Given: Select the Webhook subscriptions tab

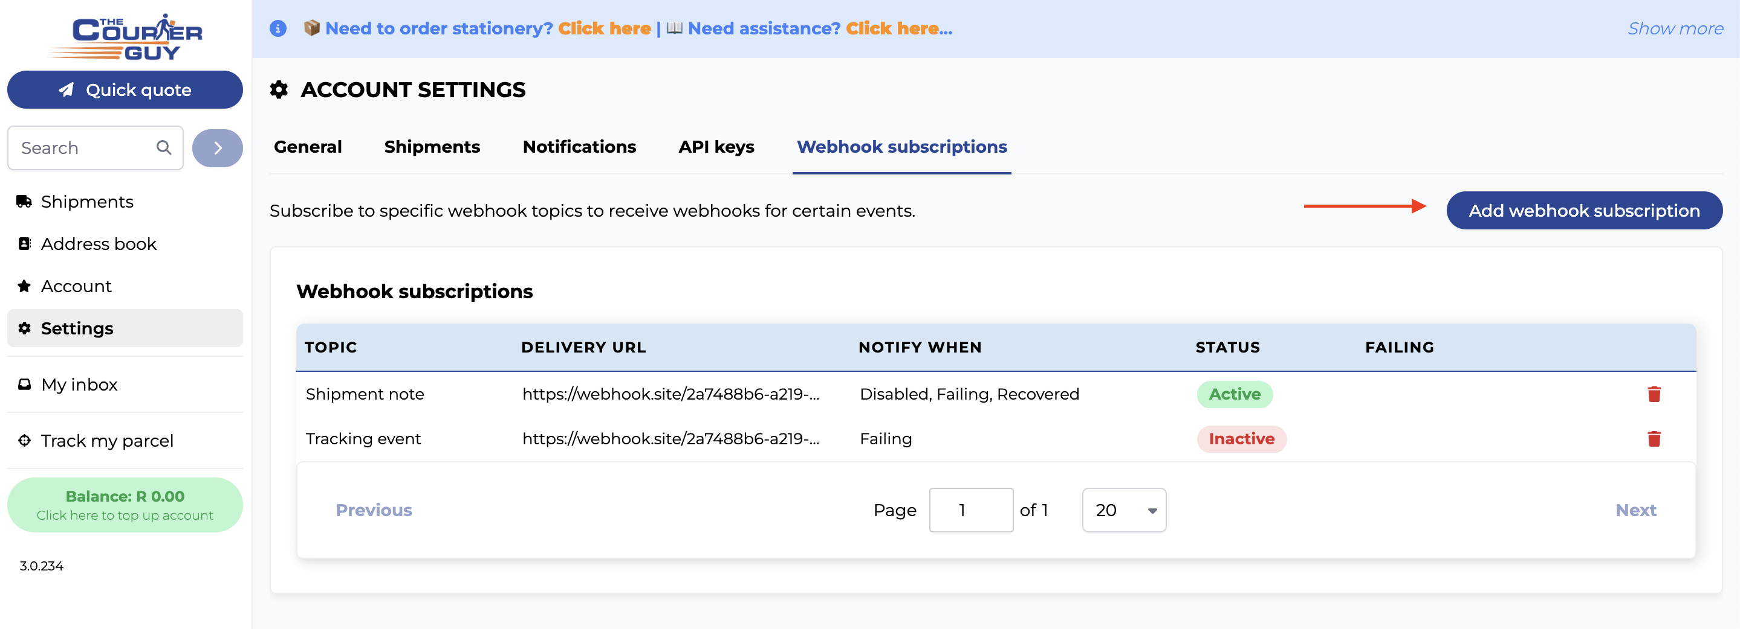Looking at the screenshot, I should (902, 147).
